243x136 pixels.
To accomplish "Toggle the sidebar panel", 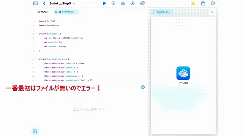I will [35, 3].
